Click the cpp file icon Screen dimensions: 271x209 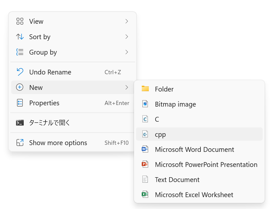[x=145, y=134]
